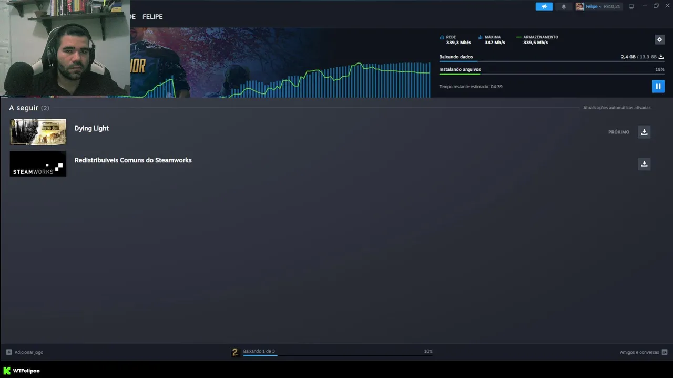Start downloading Dying Light now

pyautogui.click(x=644, y=132)
